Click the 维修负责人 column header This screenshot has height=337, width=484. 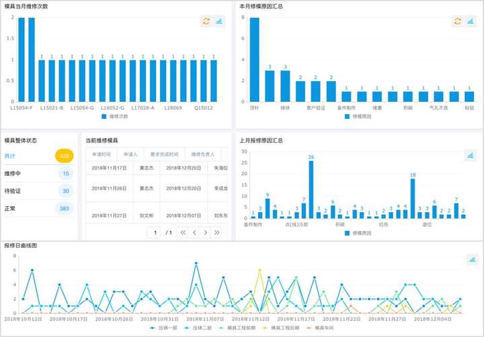click(202, 154)
